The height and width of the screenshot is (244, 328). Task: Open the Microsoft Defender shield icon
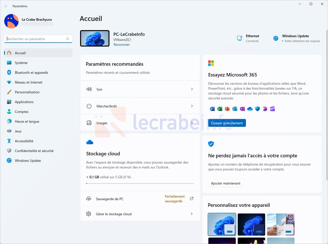tap(257, 109)
